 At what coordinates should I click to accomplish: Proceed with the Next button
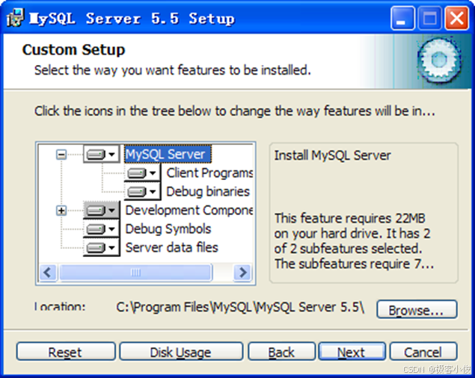tap(352, 351)
